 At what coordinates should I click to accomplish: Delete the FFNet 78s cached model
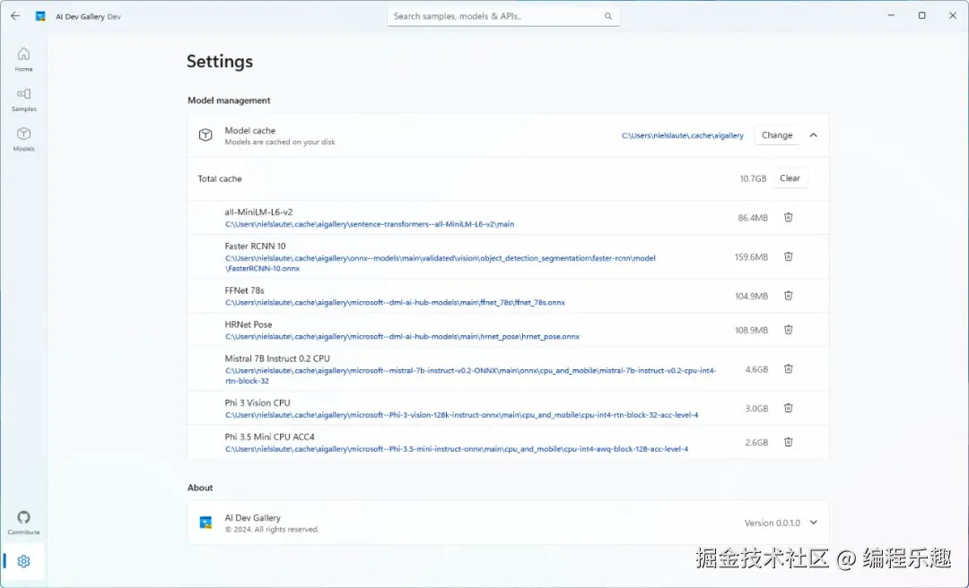(x=788, y=296)
